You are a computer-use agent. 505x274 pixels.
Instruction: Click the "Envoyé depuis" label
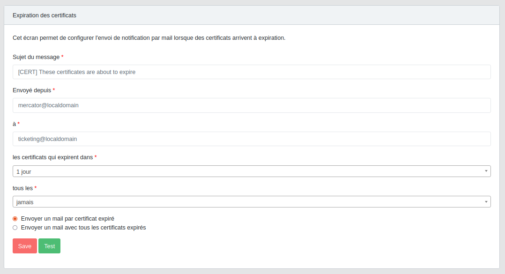coord(32,90)
